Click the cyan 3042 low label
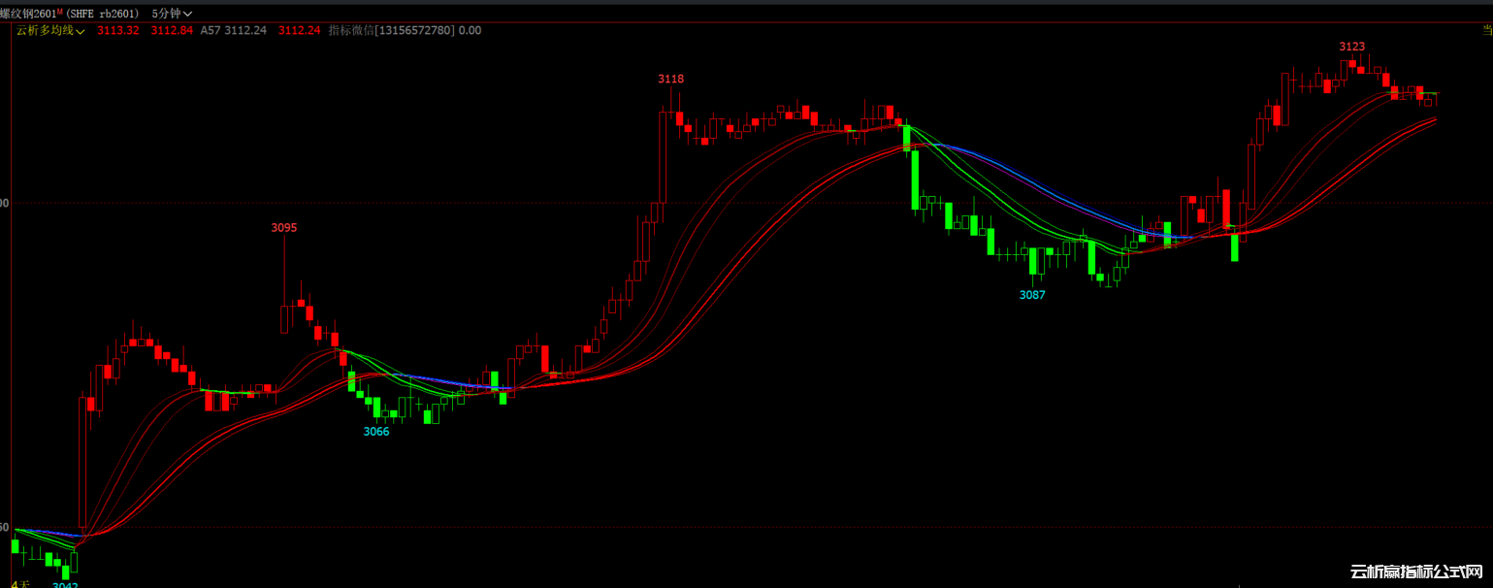The image size is (1493, 588). (65, 585)
